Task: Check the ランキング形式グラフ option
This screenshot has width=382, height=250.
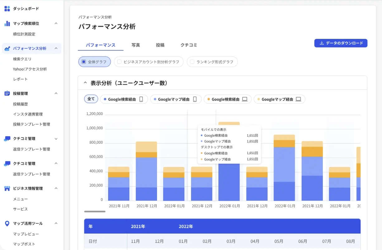Action: pyautogui.click(x=192, y=62)
